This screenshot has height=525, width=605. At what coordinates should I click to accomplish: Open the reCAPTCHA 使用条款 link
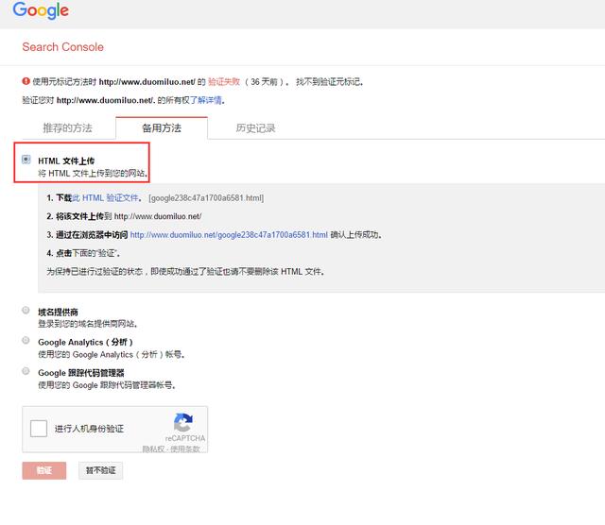coord(185,449)
